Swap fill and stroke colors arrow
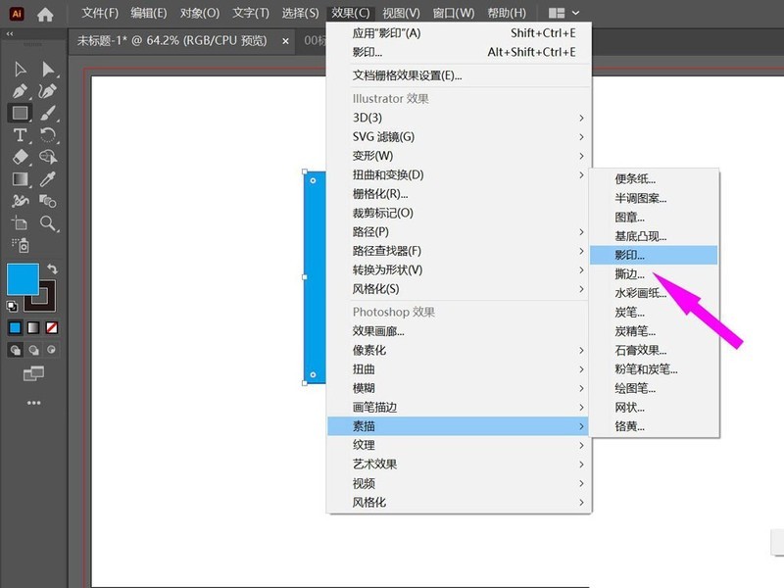 coord(53,269)
